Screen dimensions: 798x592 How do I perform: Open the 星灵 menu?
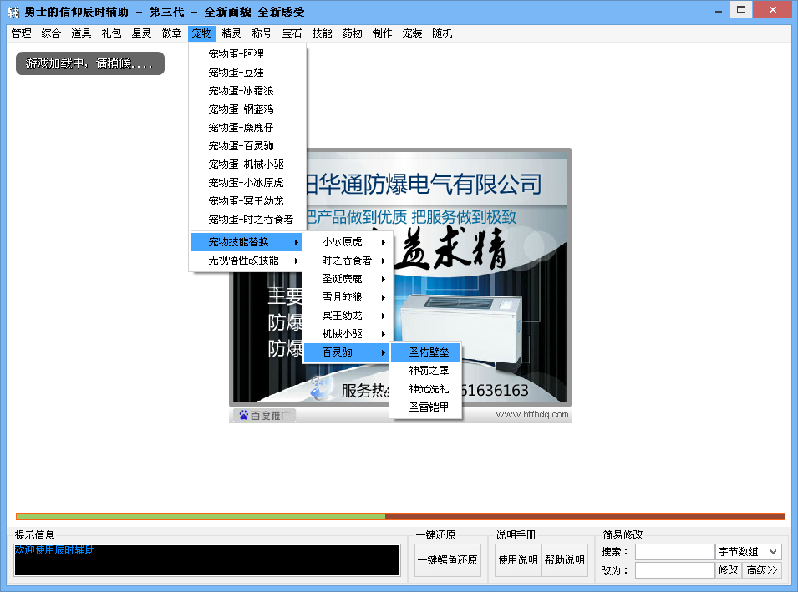point(141,33)
